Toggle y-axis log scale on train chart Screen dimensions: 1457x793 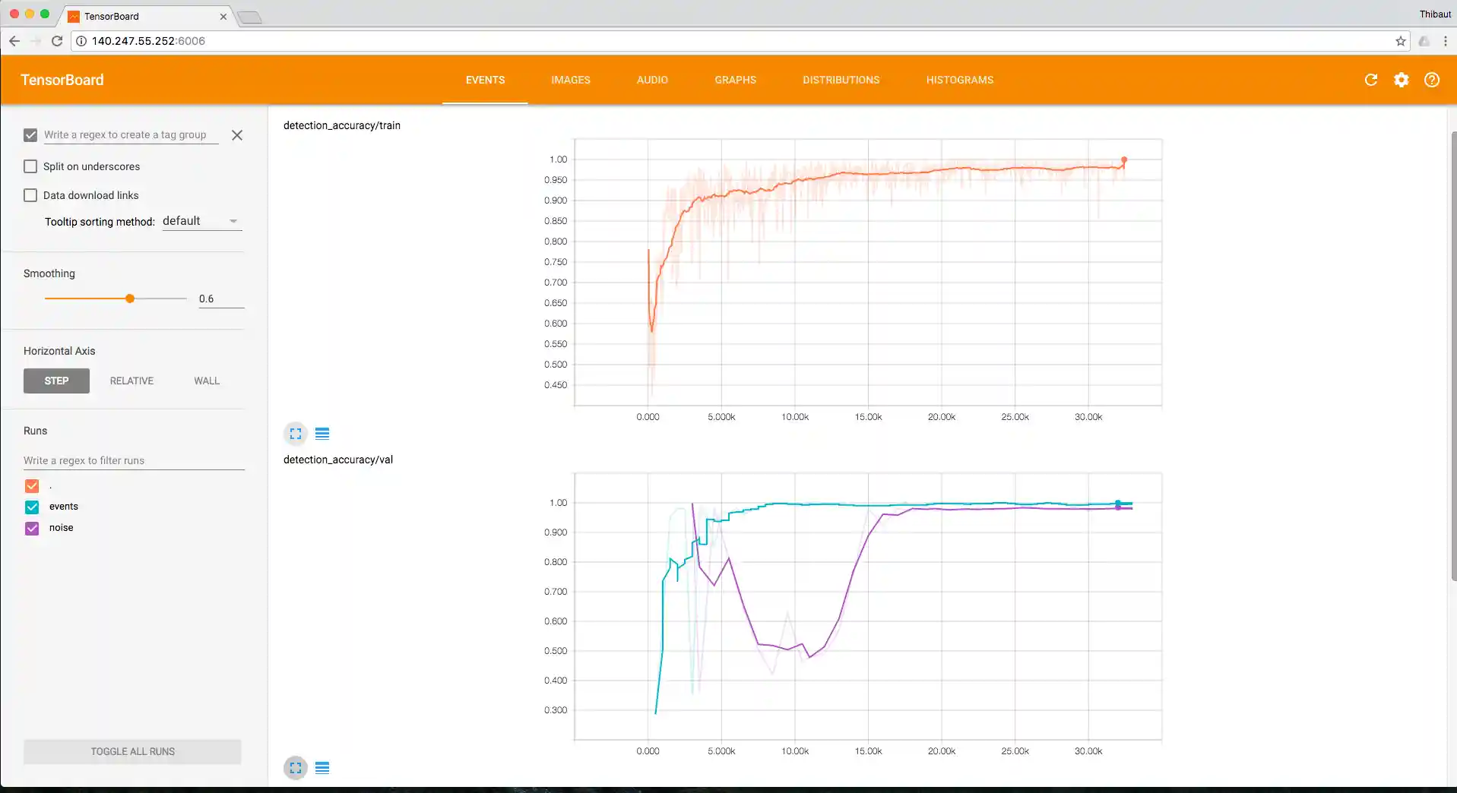click(x=322, y=434)
